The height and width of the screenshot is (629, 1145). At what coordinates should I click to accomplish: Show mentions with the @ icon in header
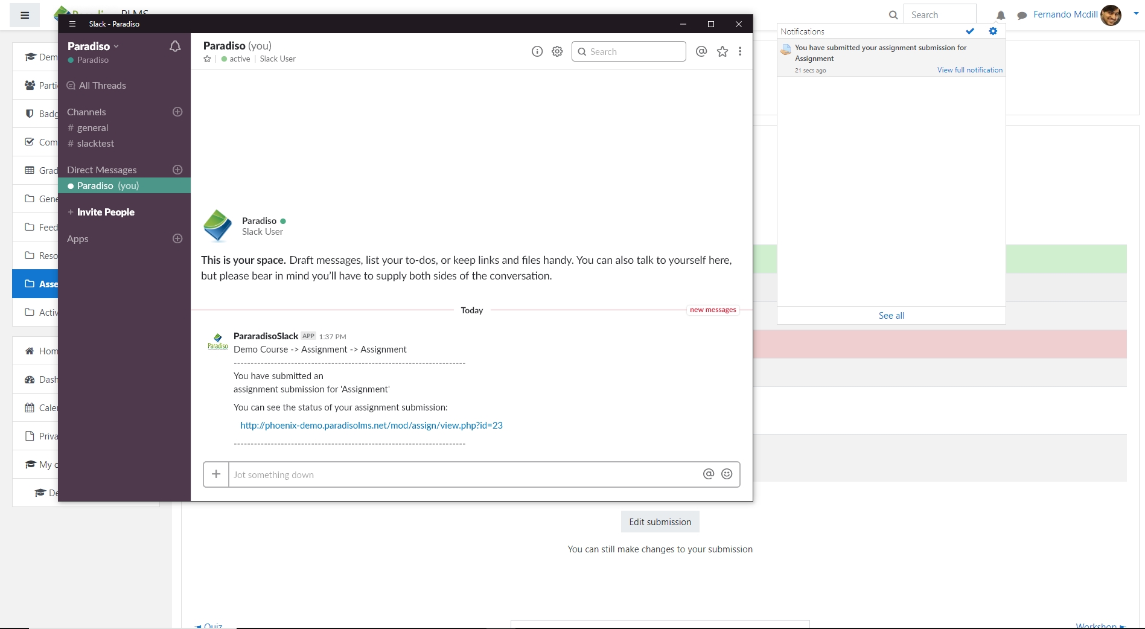[701, 52]
